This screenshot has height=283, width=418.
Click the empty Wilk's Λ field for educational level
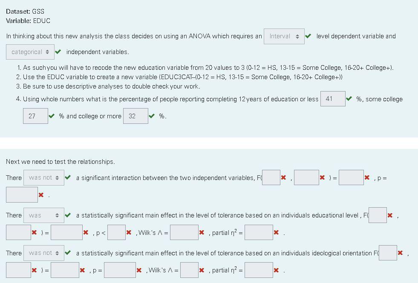pos(184,232)
